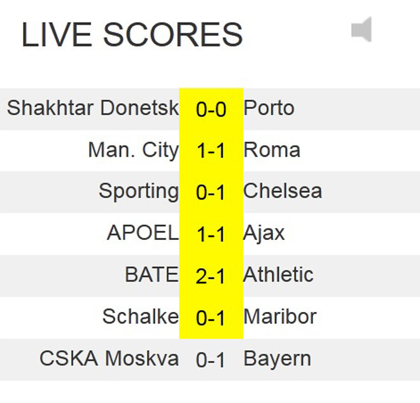Click the LIVE SCORES heading
Viewport: 420px width, 403px height.
[132, 34]
